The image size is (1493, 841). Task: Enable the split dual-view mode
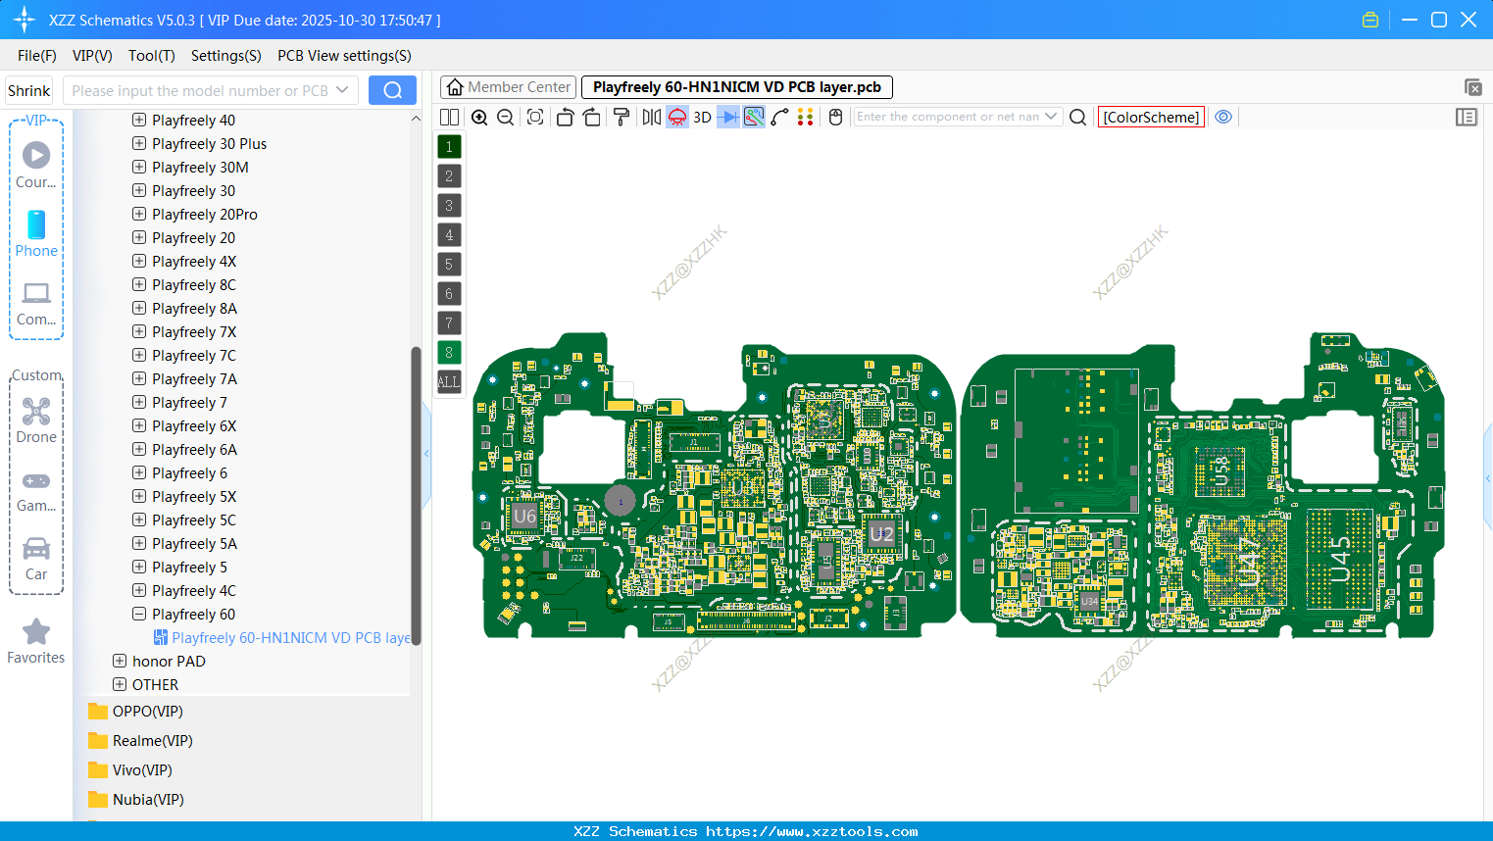[449, 117]
